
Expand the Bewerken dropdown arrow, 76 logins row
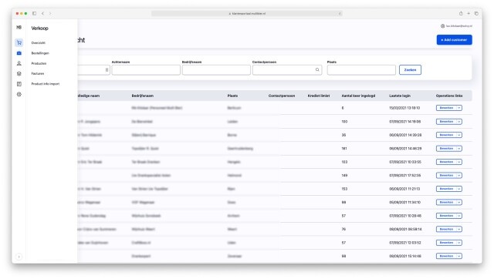click(x=459, y=230)
